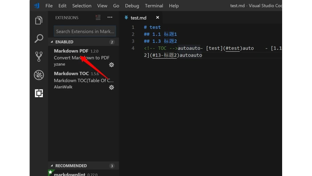Click the VS Code logo icon
This screenshot has height=176, width=312.
pyautogui.click(x=37, y=5)
